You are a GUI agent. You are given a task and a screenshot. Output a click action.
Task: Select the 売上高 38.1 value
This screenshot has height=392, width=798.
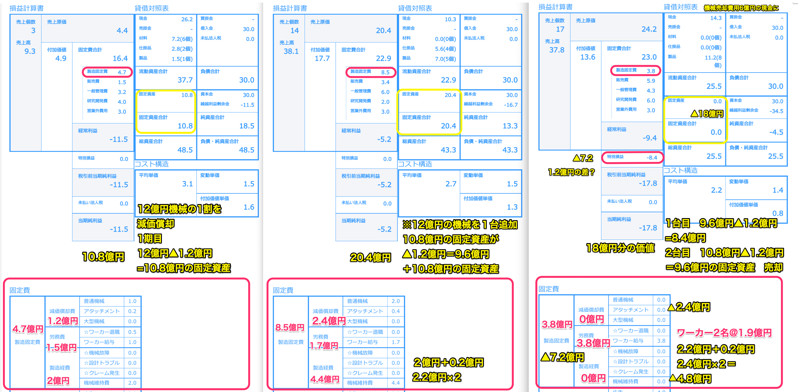pos(291,51)
